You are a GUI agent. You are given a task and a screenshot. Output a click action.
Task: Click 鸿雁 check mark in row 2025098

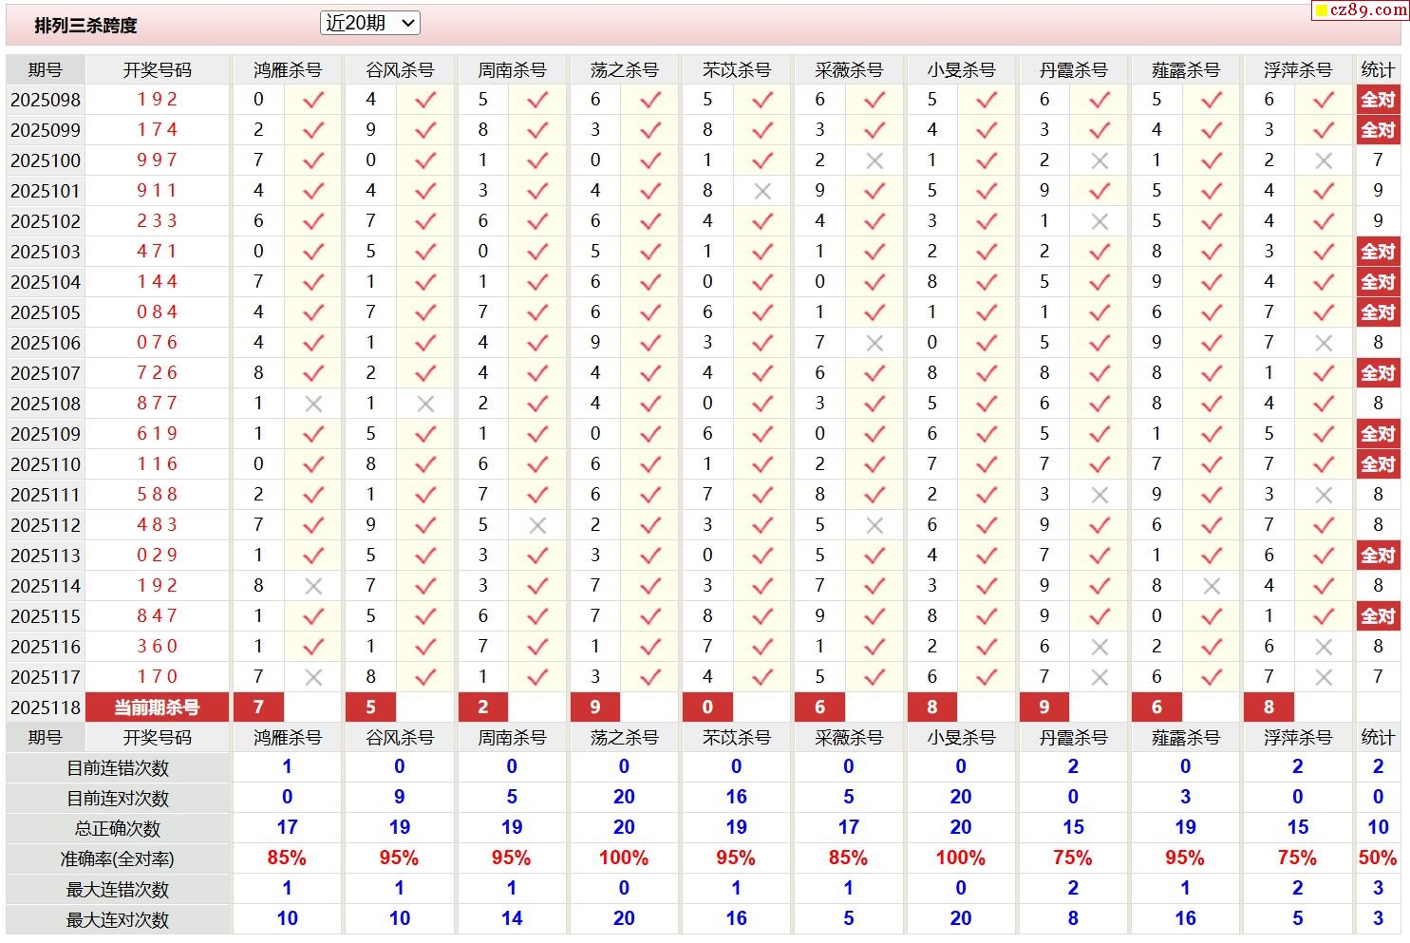(x=313, y=99)
